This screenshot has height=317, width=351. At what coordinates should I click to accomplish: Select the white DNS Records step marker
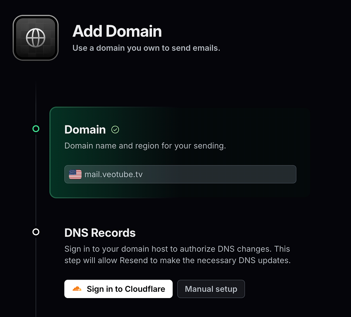click(36, 232)
